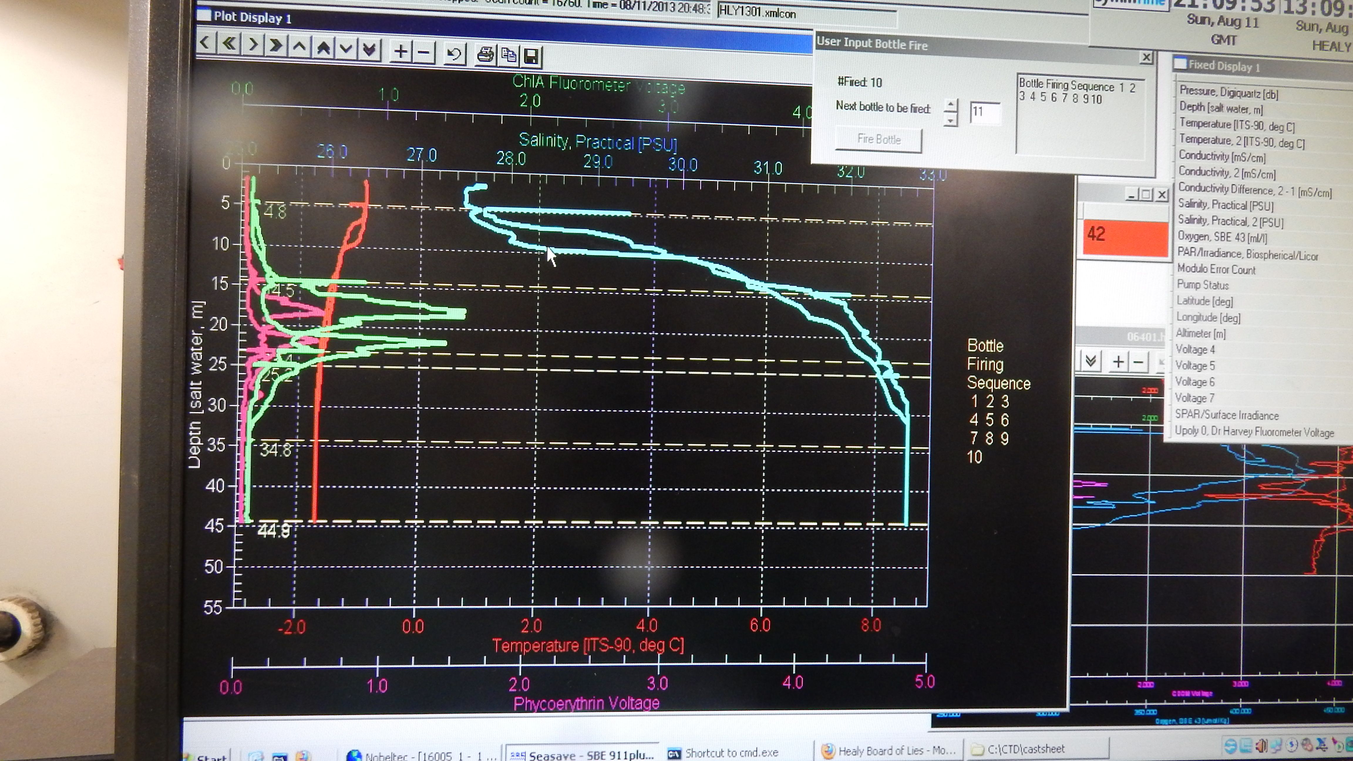
Task: Select Depth [salt water, m] row in Fixed Display
Action: (1221, 108)
